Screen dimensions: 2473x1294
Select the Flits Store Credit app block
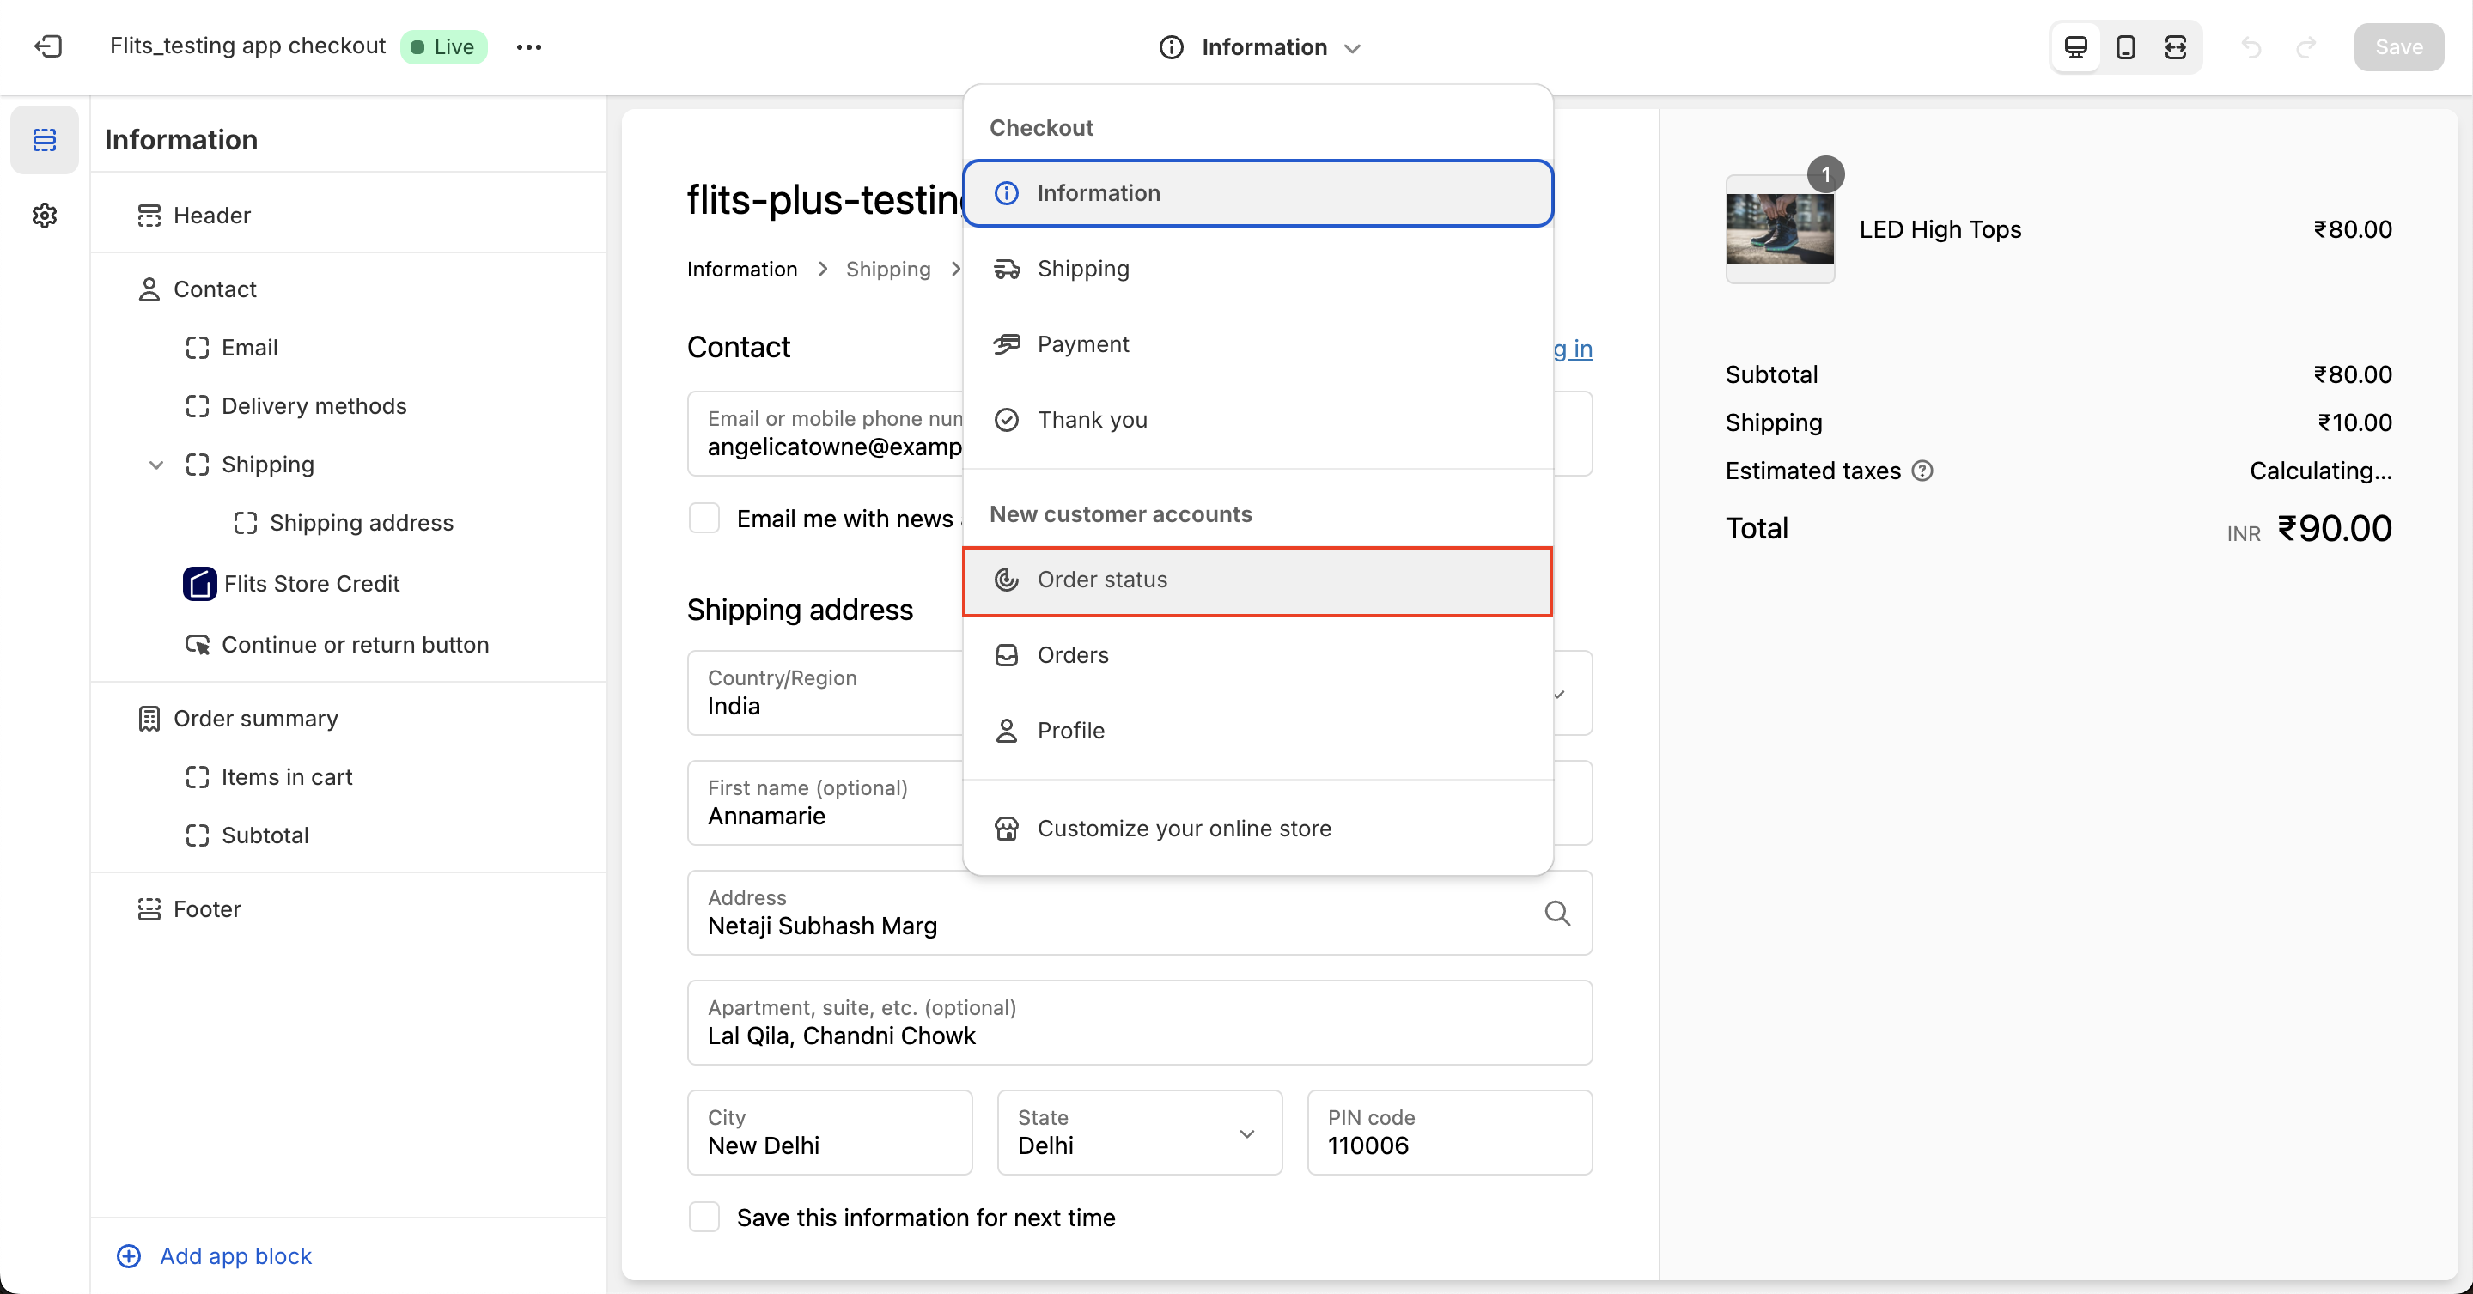pyautogui.click(x=311, y=584)
